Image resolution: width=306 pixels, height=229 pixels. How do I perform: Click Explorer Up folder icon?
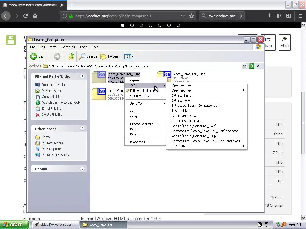coord(71,56)
